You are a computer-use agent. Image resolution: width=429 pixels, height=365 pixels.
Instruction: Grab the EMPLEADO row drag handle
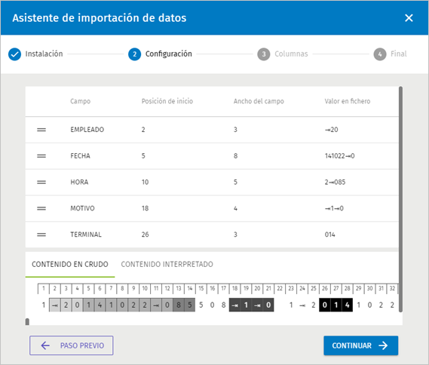[x=41, y=130]
